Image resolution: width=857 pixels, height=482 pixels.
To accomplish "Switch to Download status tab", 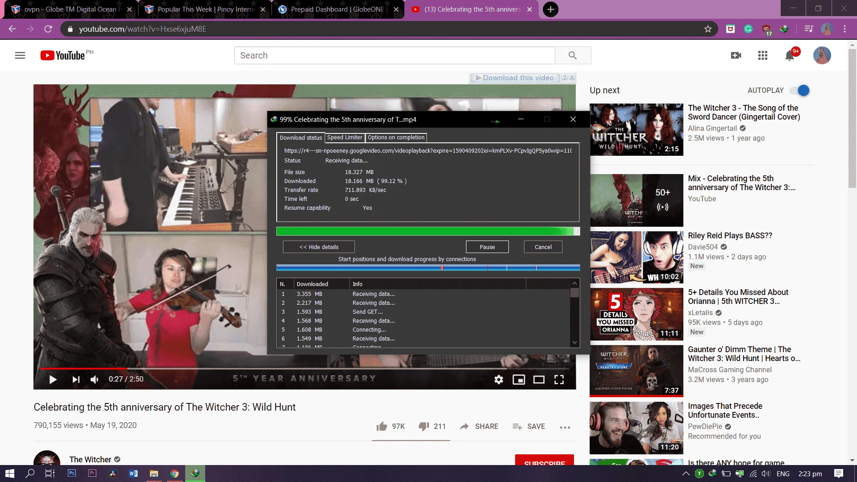I will point(300,137).
